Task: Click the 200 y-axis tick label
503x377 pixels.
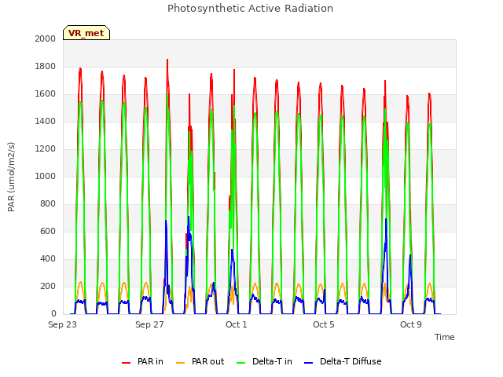Action: point(48,286)
